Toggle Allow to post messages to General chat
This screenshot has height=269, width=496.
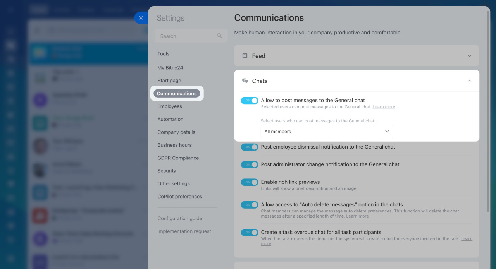(x=250, y=101)
